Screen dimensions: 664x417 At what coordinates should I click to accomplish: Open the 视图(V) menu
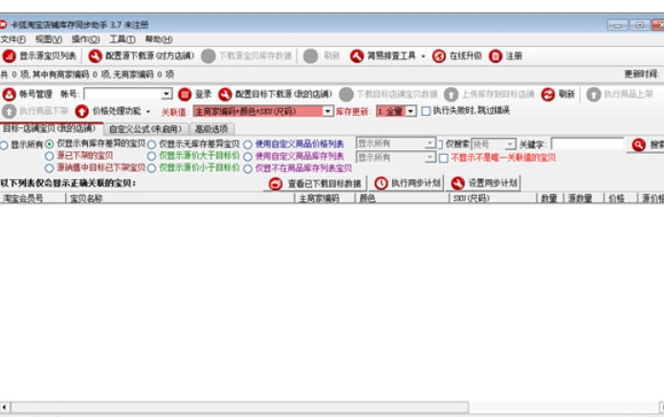49,39
